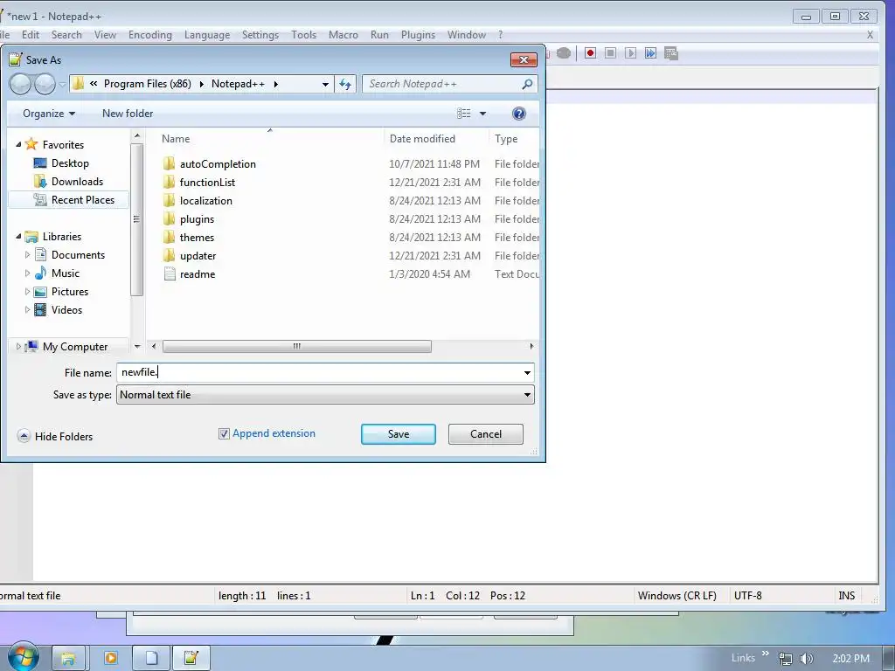Select the Music library

65,273
